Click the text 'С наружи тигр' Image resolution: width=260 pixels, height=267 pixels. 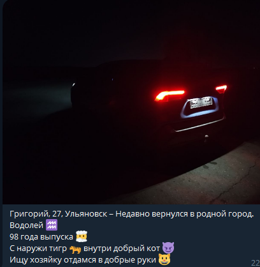pos(38,248)
